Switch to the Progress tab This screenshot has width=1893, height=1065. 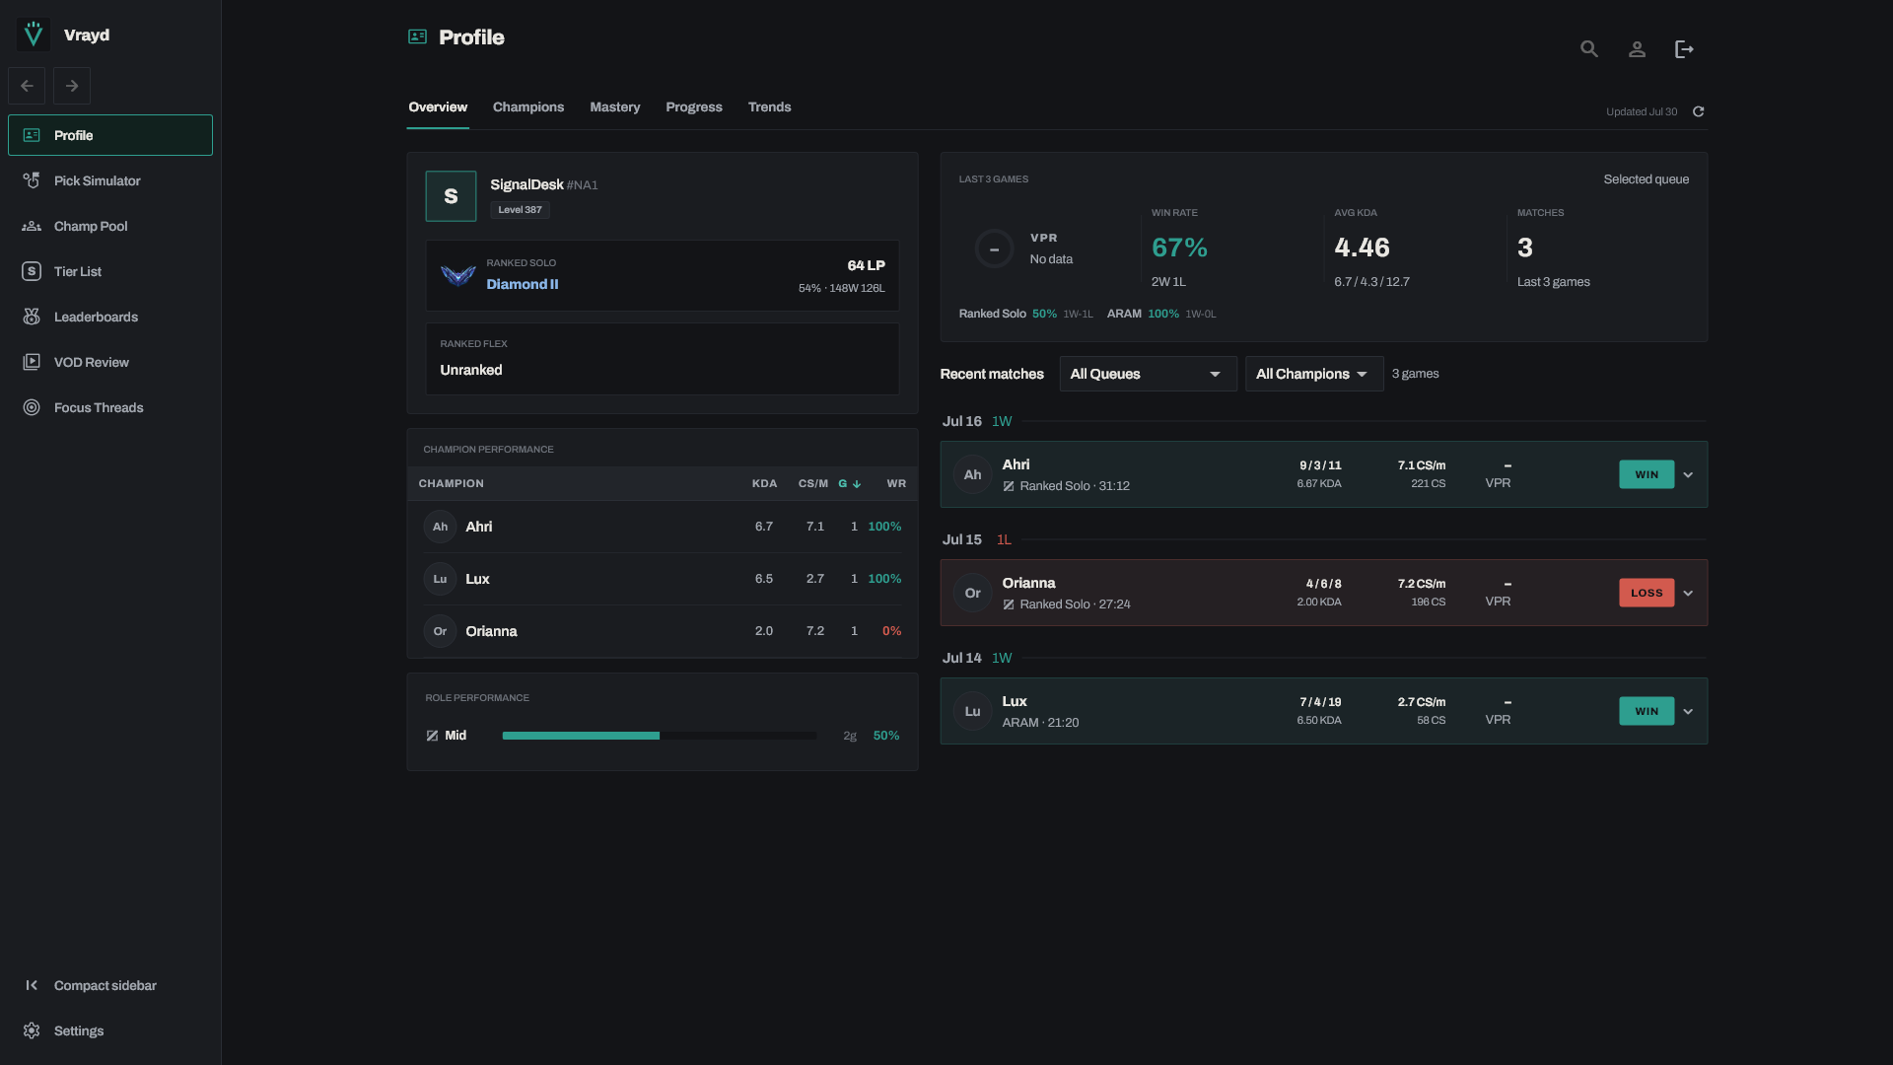(694, 106)
